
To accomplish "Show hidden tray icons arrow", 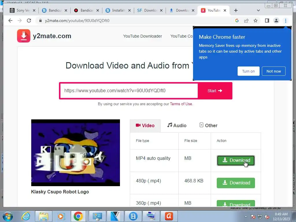I will tap(246, 217).
